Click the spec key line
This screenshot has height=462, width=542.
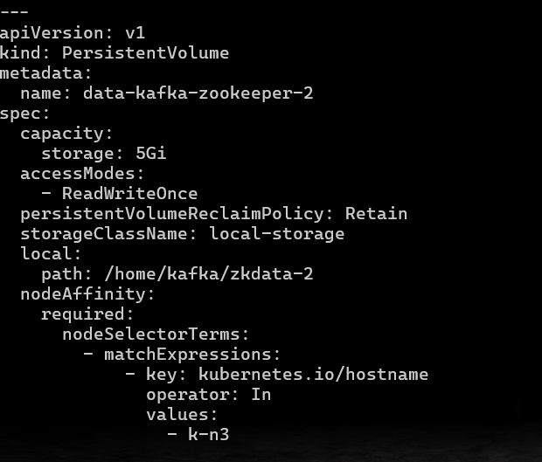[24, 114]
